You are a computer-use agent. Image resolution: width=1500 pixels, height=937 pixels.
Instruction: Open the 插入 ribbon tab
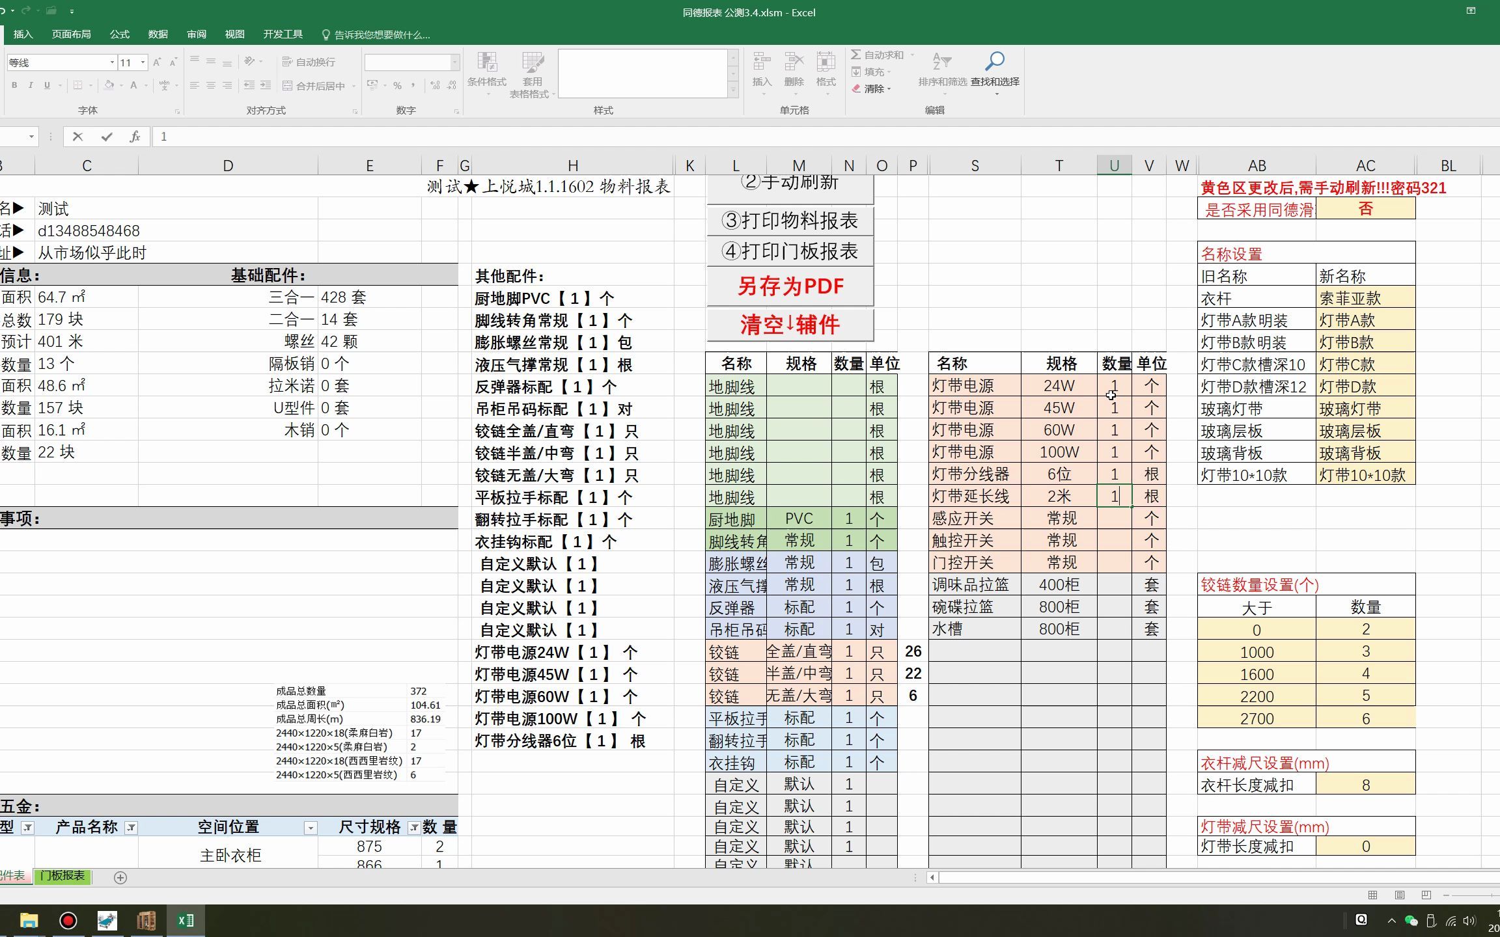23,34
